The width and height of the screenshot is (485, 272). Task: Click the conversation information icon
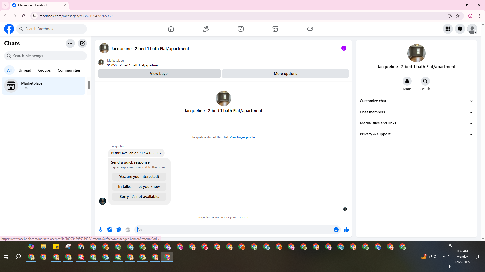(344, 48)
